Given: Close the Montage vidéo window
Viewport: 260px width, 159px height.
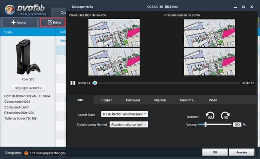Looking at the screenshot, I should point(252,7).
